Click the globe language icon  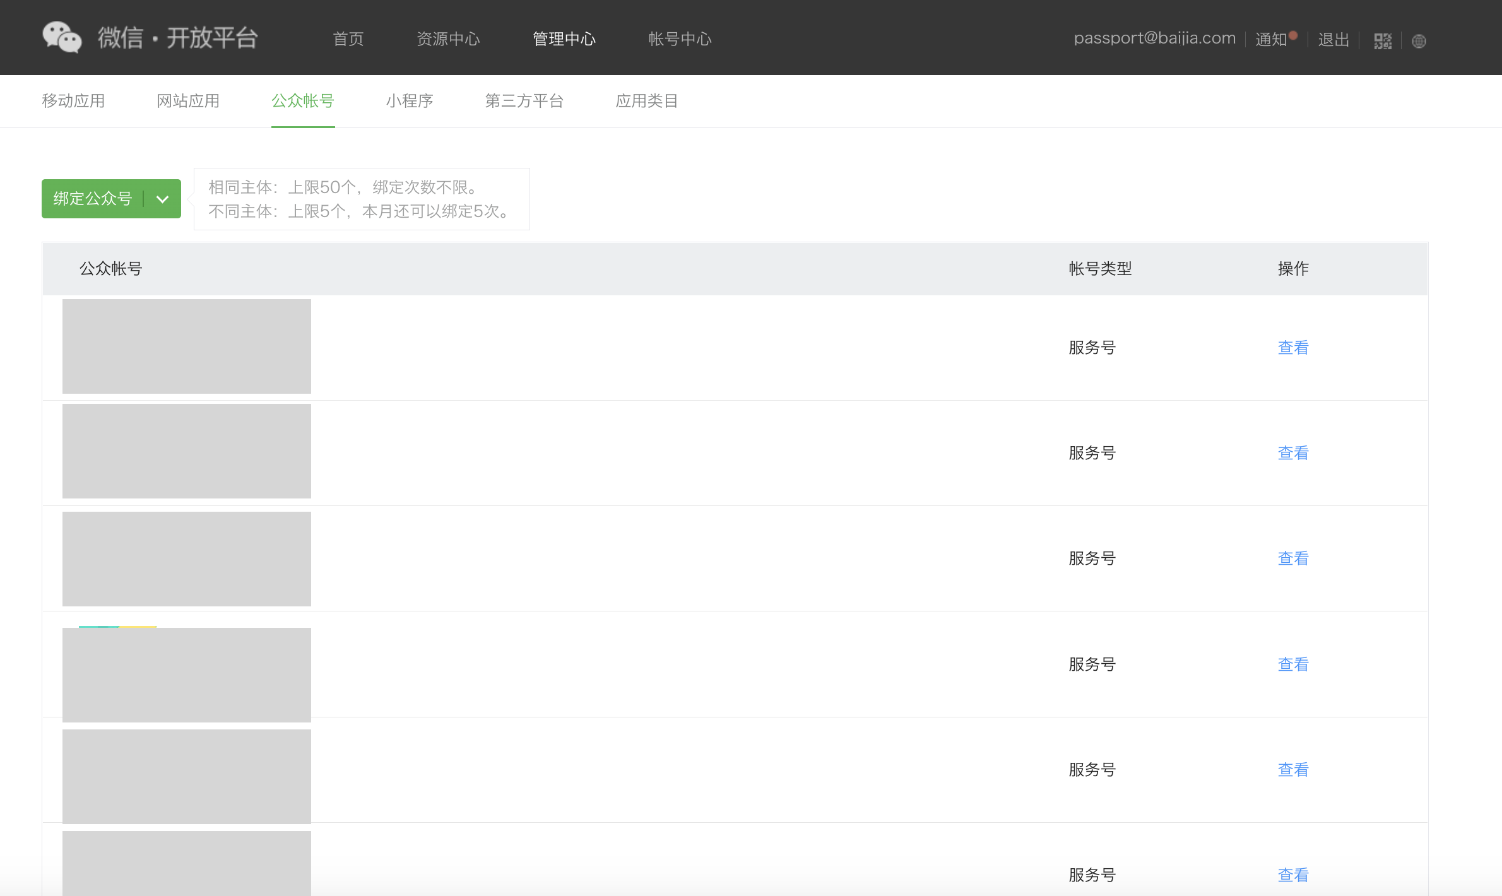1419,41
